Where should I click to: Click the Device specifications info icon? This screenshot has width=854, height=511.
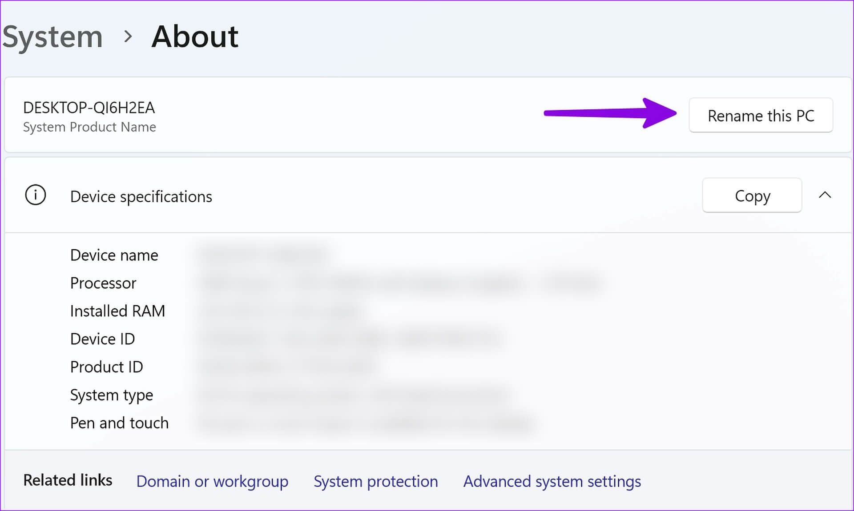click(x=35, y=195)
